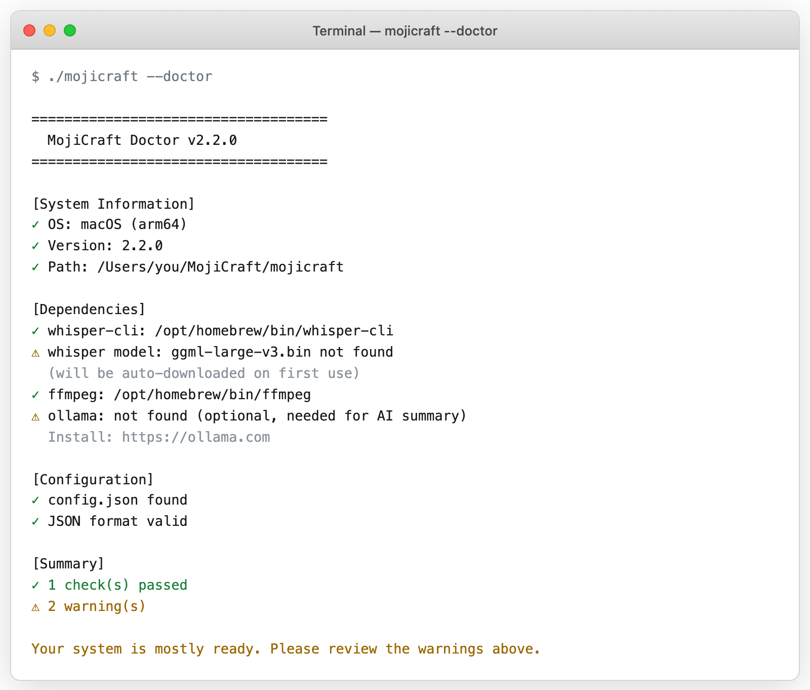Click the window title 'Terminal — mojicraft --doctor'
Viewport: 810px width, 690px height.
(404, 31)
